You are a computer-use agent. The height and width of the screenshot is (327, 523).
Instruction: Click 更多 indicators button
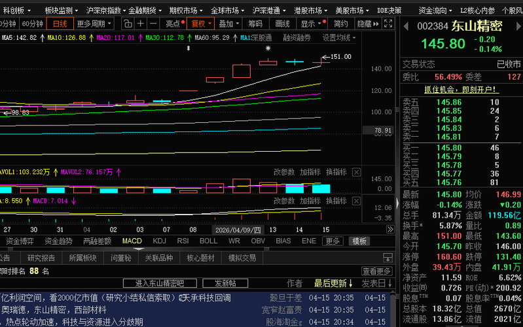(x=333, y=241)
